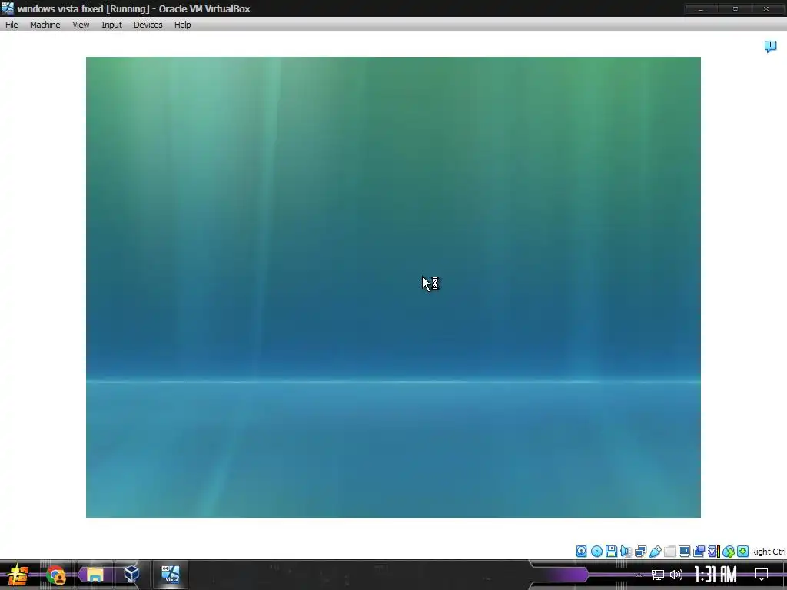This screenshot has height=590, width=787.
Task: Click the recording status icon
Action: 699,552
